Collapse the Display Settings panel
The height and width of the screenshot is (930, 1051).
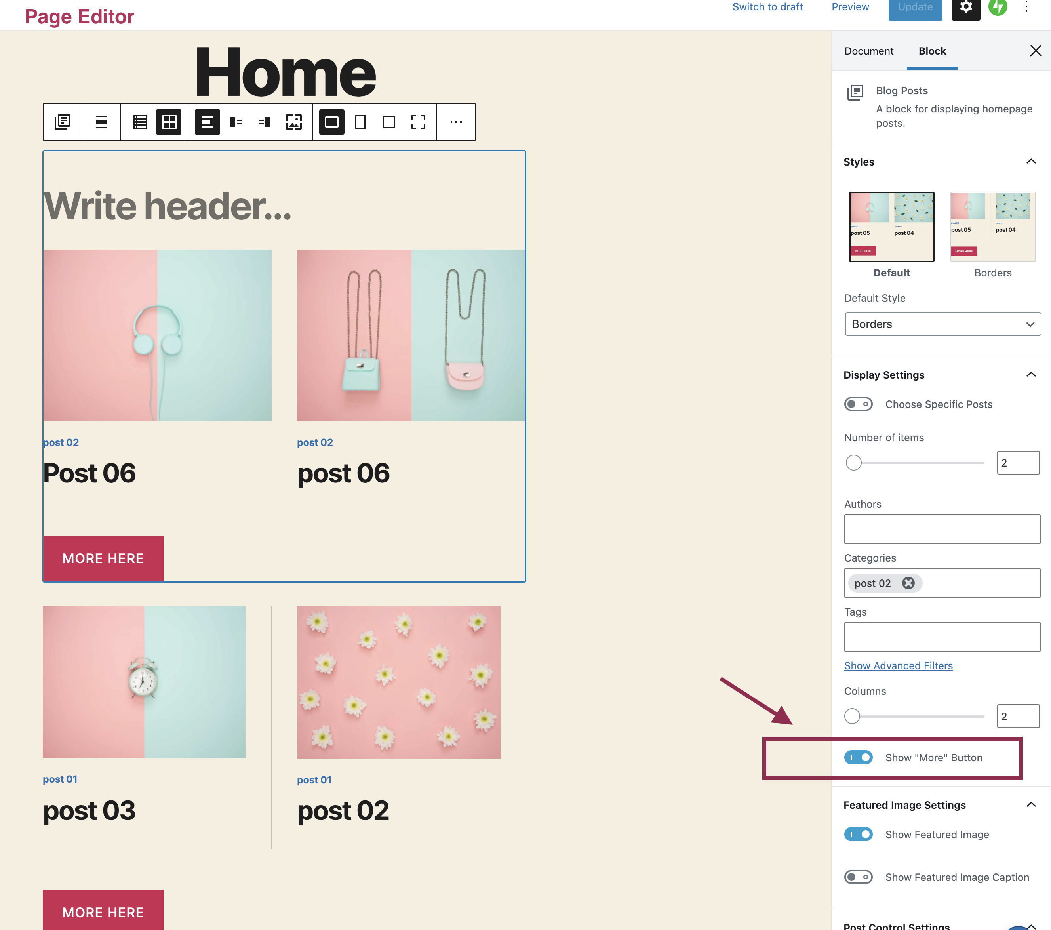pos(1031,374)
